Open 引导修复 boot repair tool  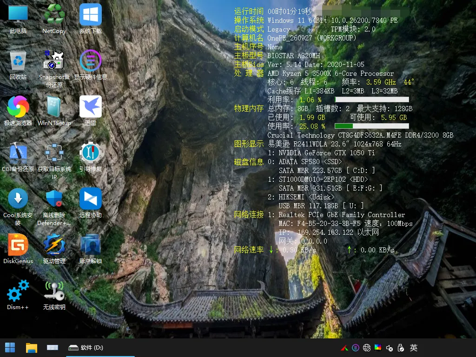click(91, 157)
